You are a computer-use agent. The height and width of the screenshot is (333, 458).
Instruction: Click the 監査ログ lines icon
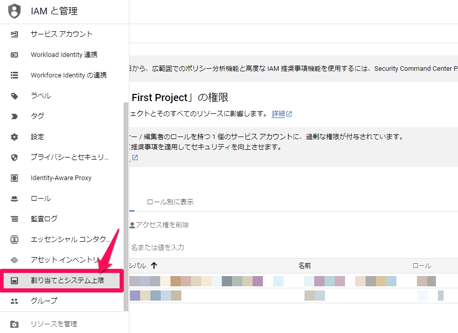click(x=14, y=219)
